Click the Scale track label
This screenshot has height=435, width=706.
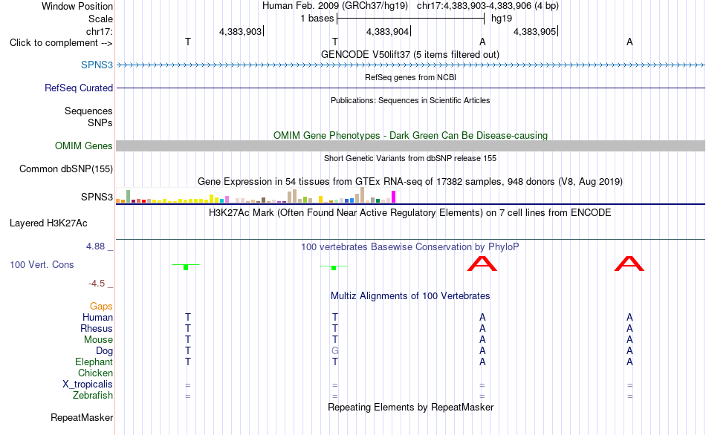100,19
